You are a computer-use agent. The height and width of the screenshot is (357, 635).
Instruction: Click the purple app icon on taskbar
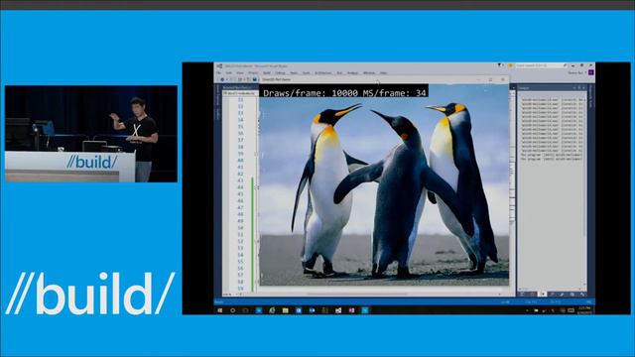(351, 310)
